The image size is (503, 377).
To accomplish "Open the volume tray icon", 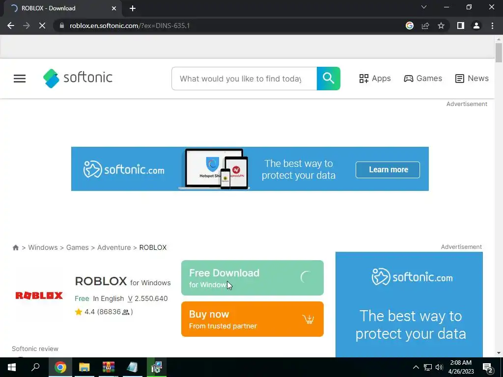I will [439, 367].
